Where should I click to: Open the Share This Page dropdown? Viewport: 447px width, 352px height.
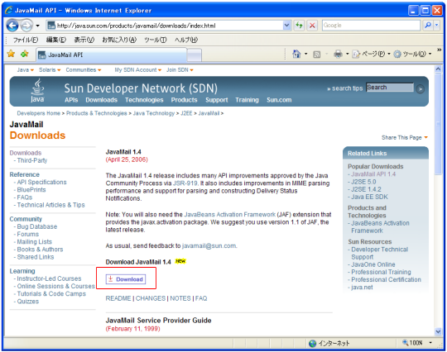pyautogui.click(x=405, y=138)
